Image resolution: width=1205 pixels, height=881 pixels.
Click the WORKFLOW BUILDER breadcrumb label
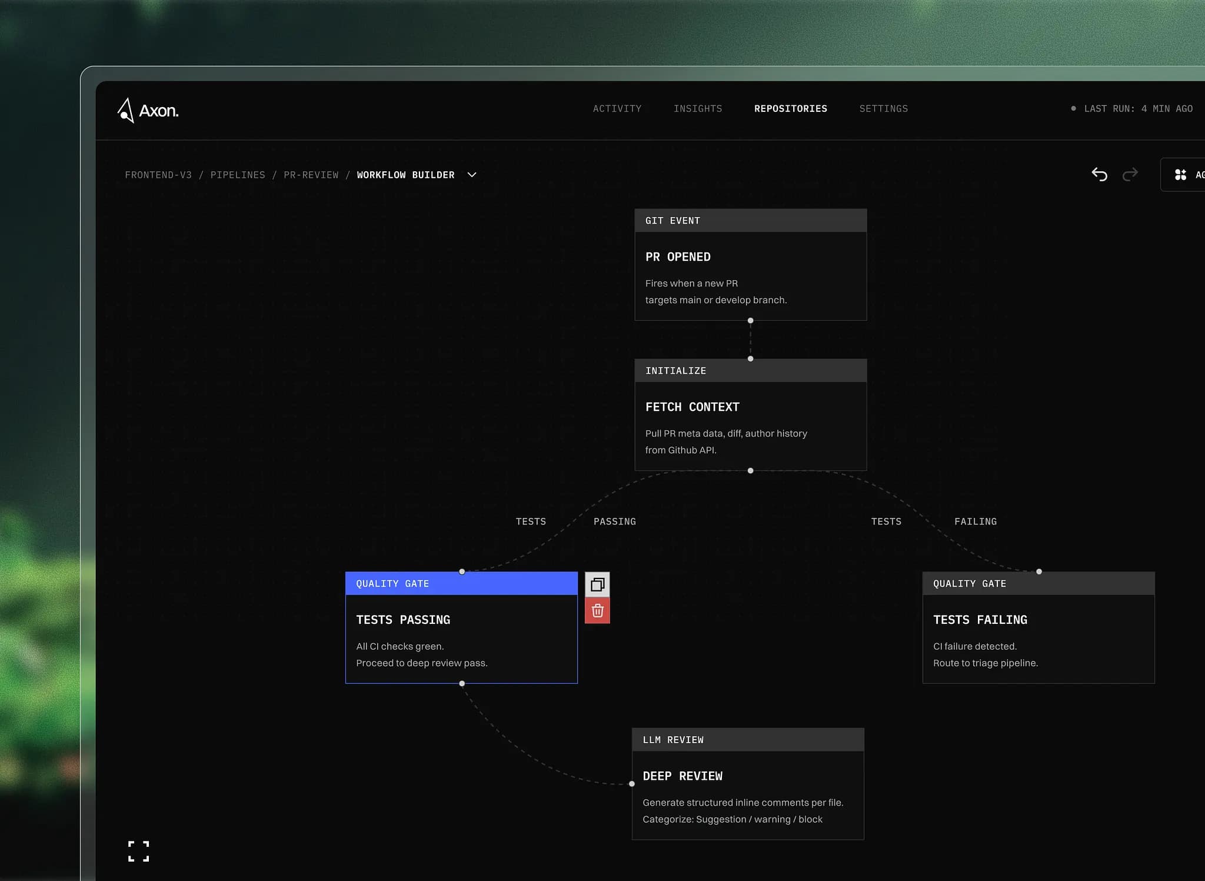pyautogui.click(x=405, y=175)
